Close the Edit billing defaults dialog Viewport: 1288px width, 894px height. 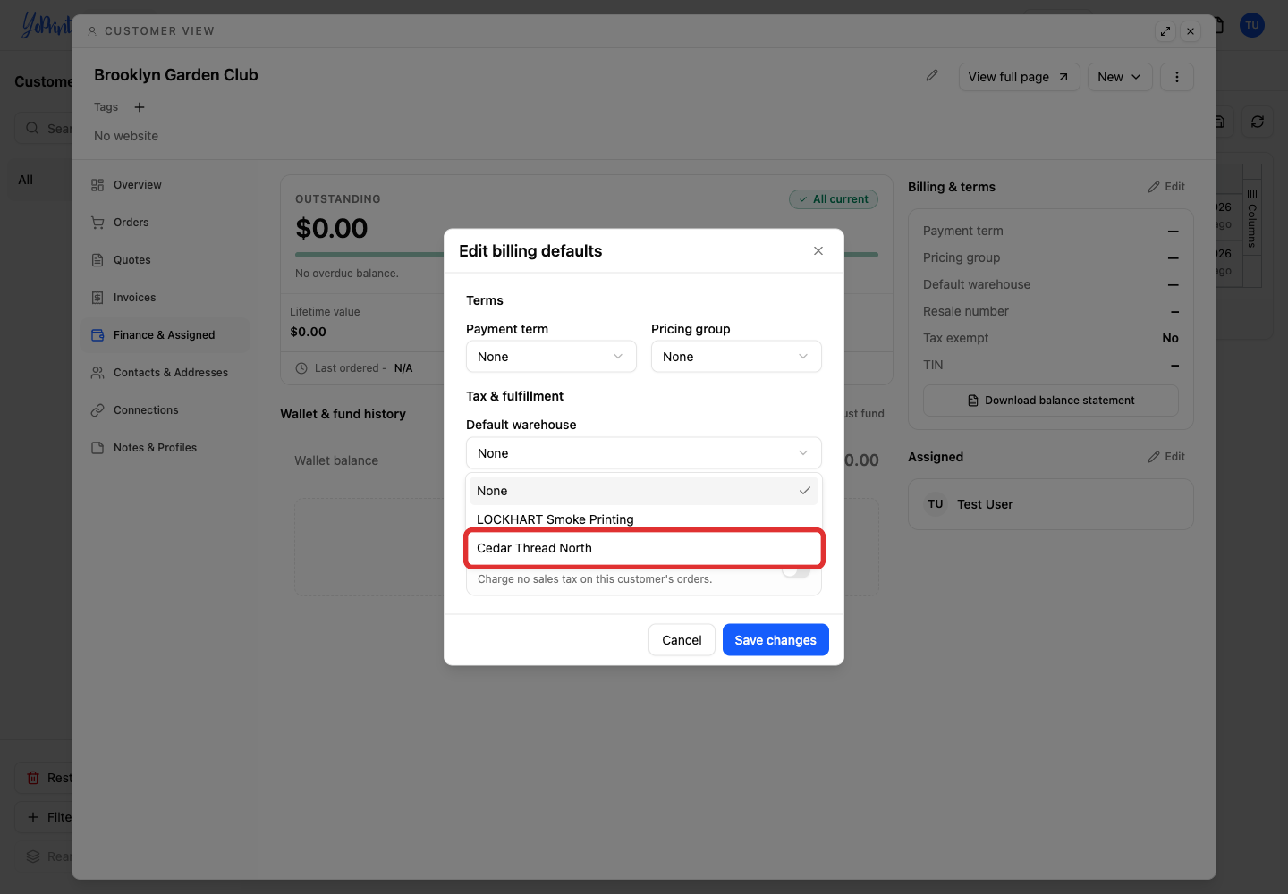tap(818, 251)
